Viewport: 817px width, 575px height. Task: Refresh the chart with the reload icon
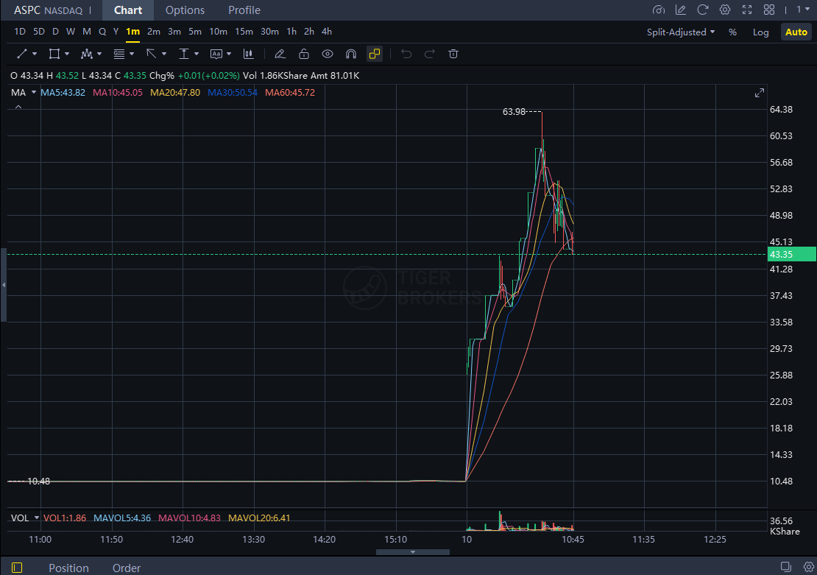(703, 10)
